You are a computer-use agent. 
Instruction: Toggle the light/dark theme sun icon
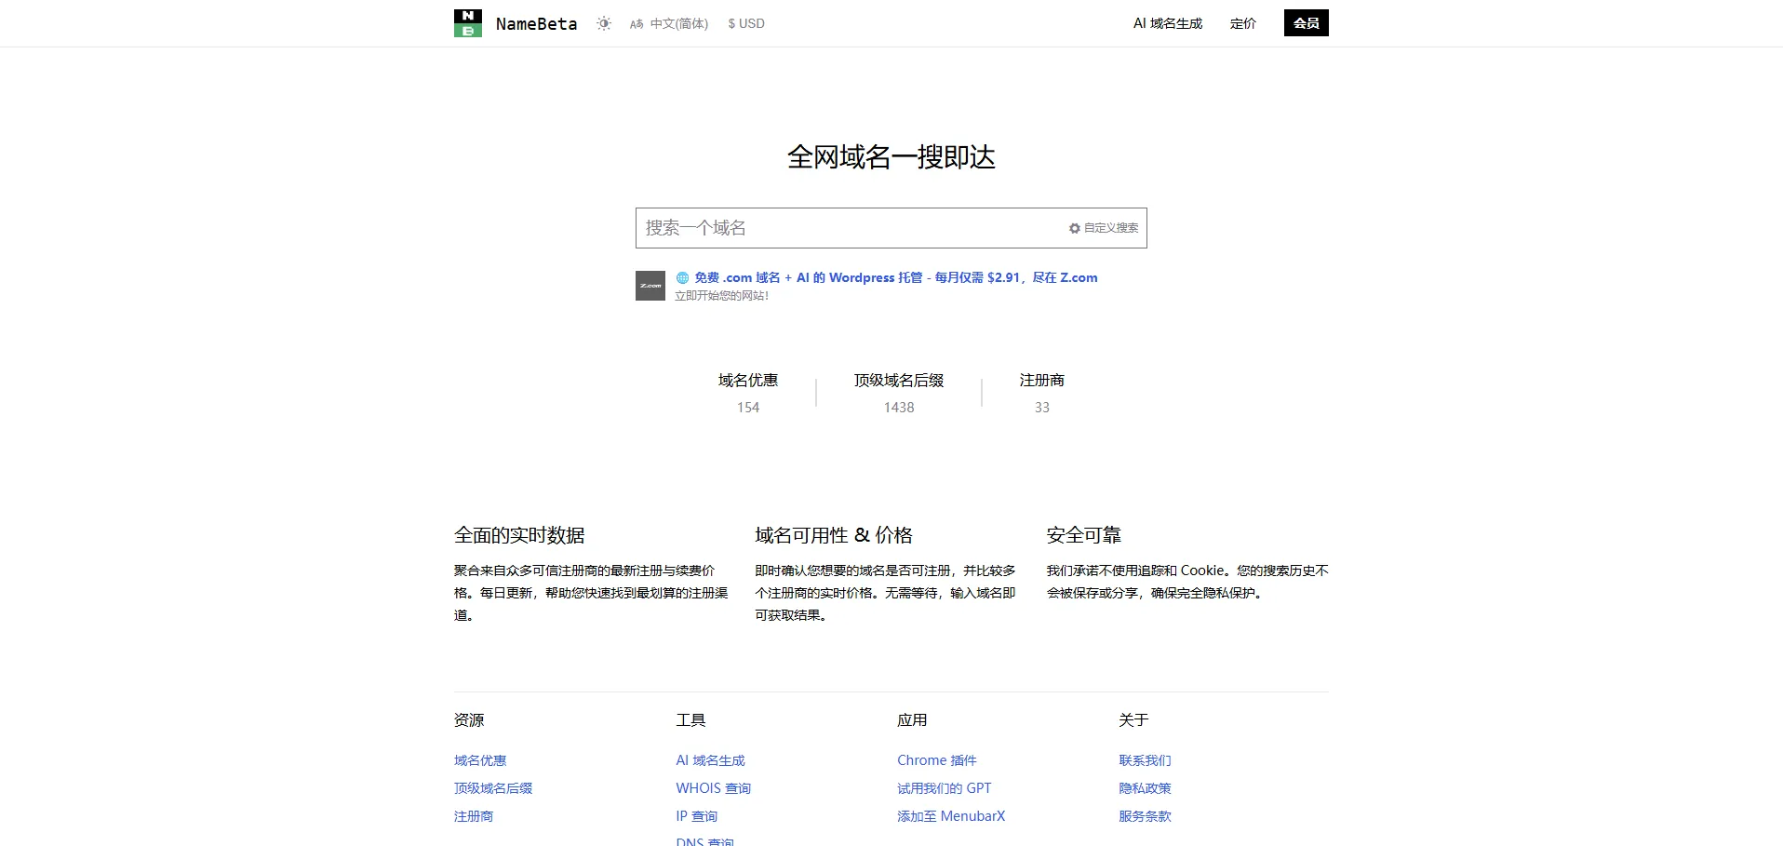(x=604, y=23)
